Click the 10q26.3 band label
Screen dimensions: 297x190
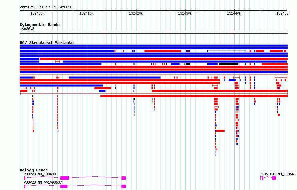pyautogui.click(x=27, y=29)
